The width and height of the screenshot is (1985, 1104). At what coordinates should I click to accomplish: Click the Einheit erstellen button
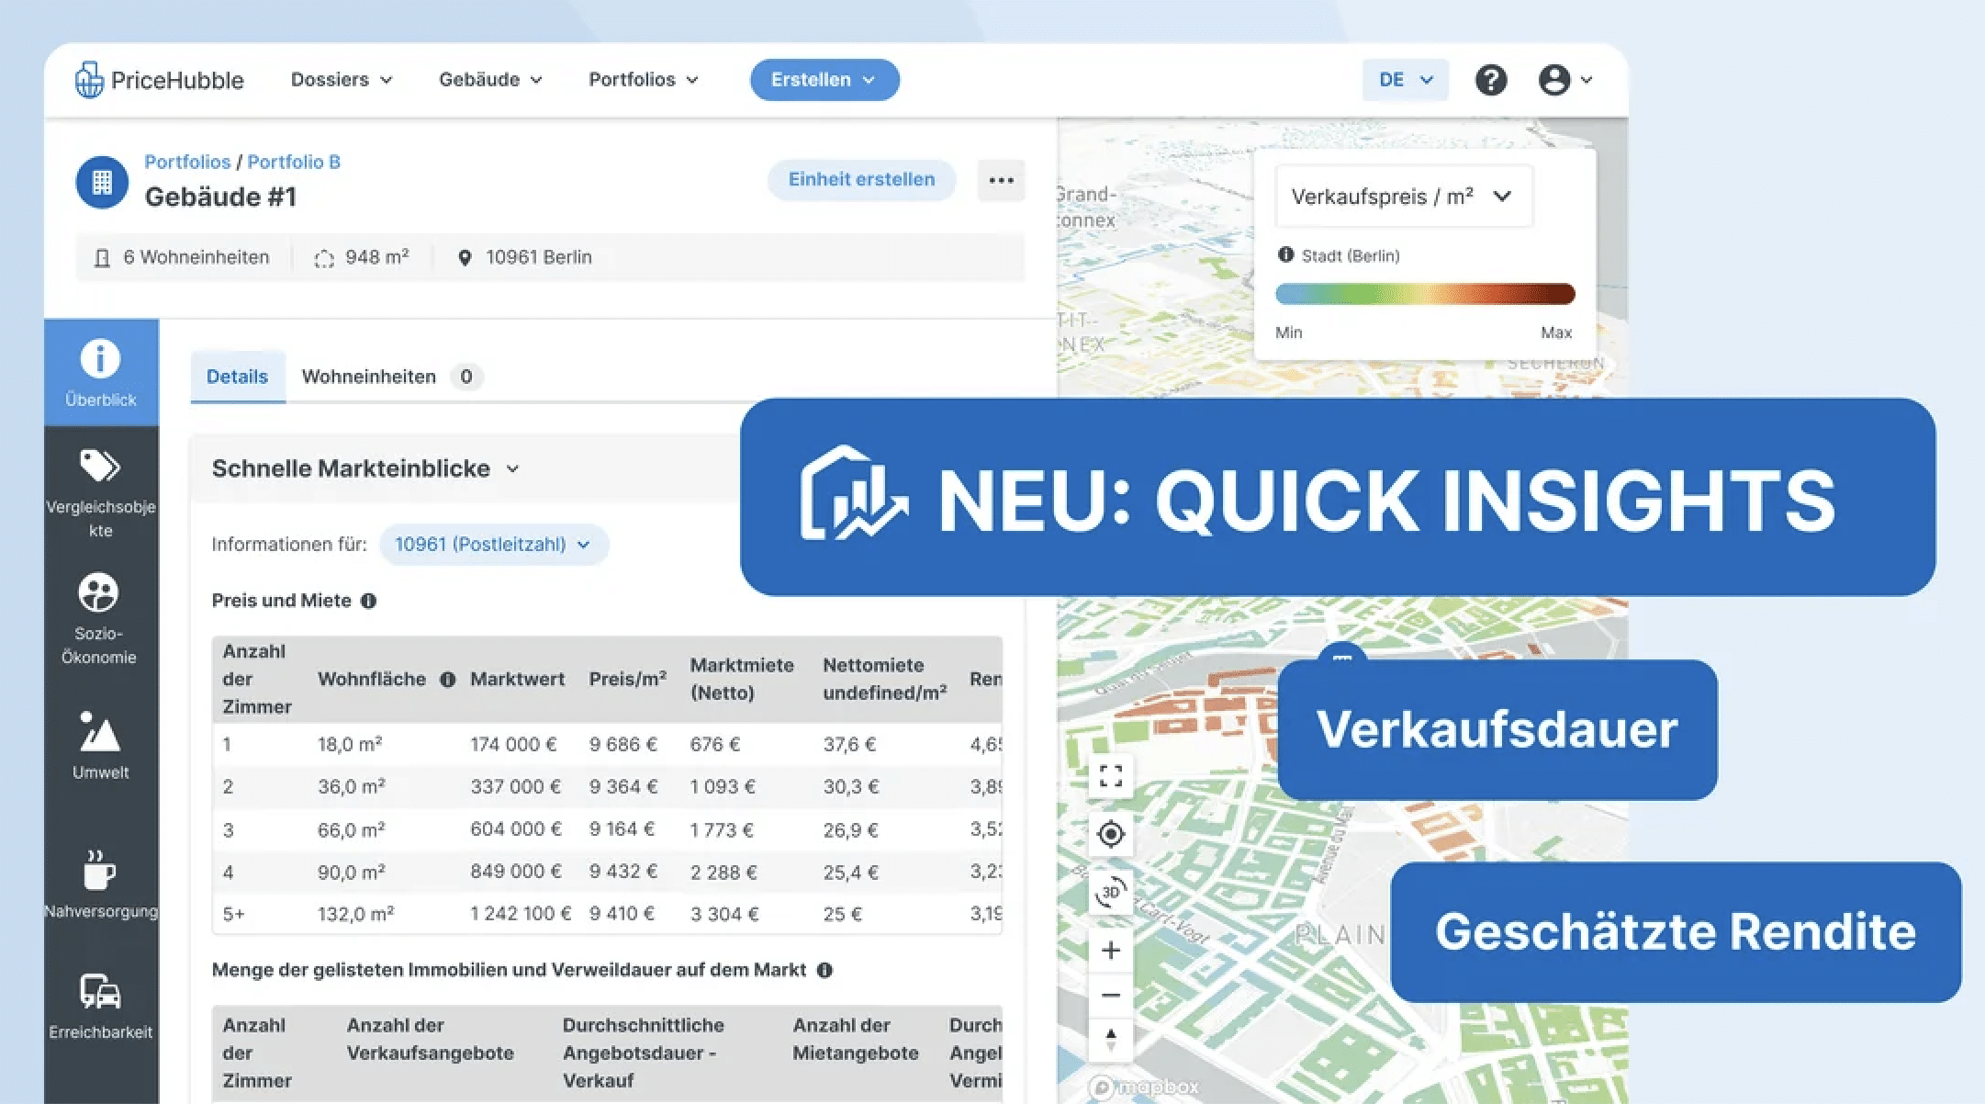pos(861,180)
